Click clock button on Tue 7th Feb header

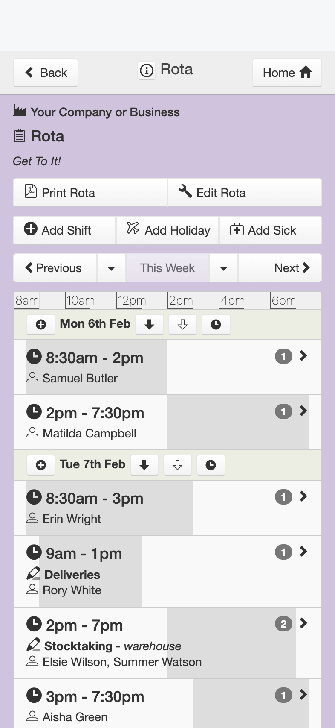point(211,465)
